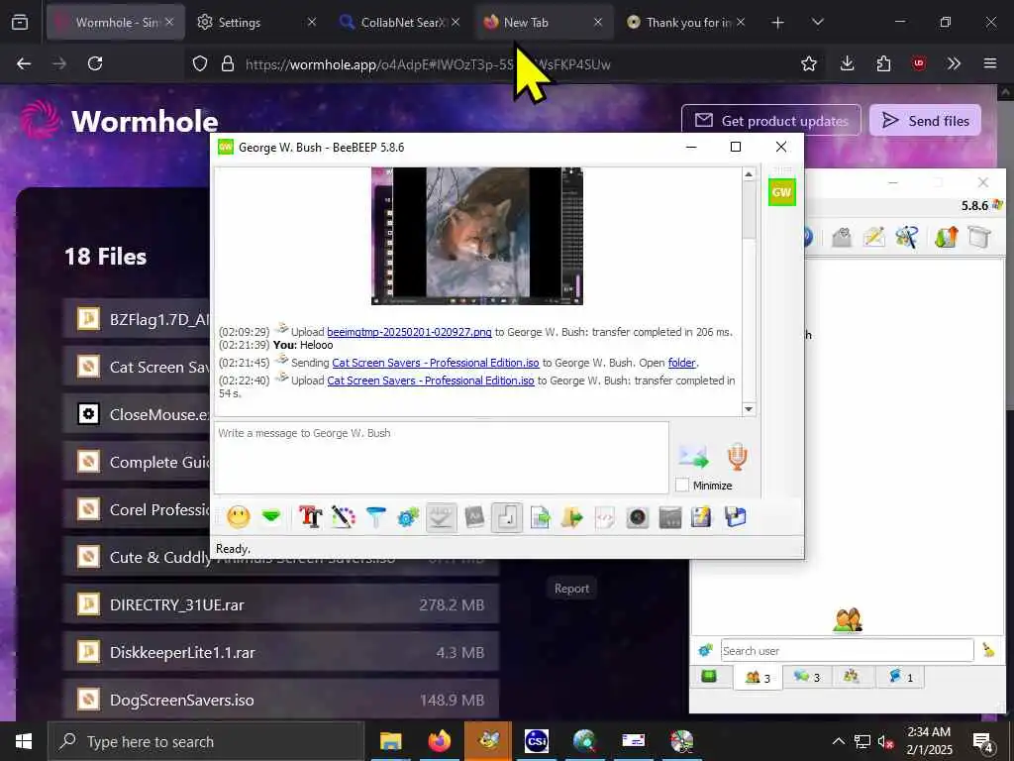Record a voice message with the microphone icon
The width and height of the screenshot is (1014, 761).
pos(737,457)
